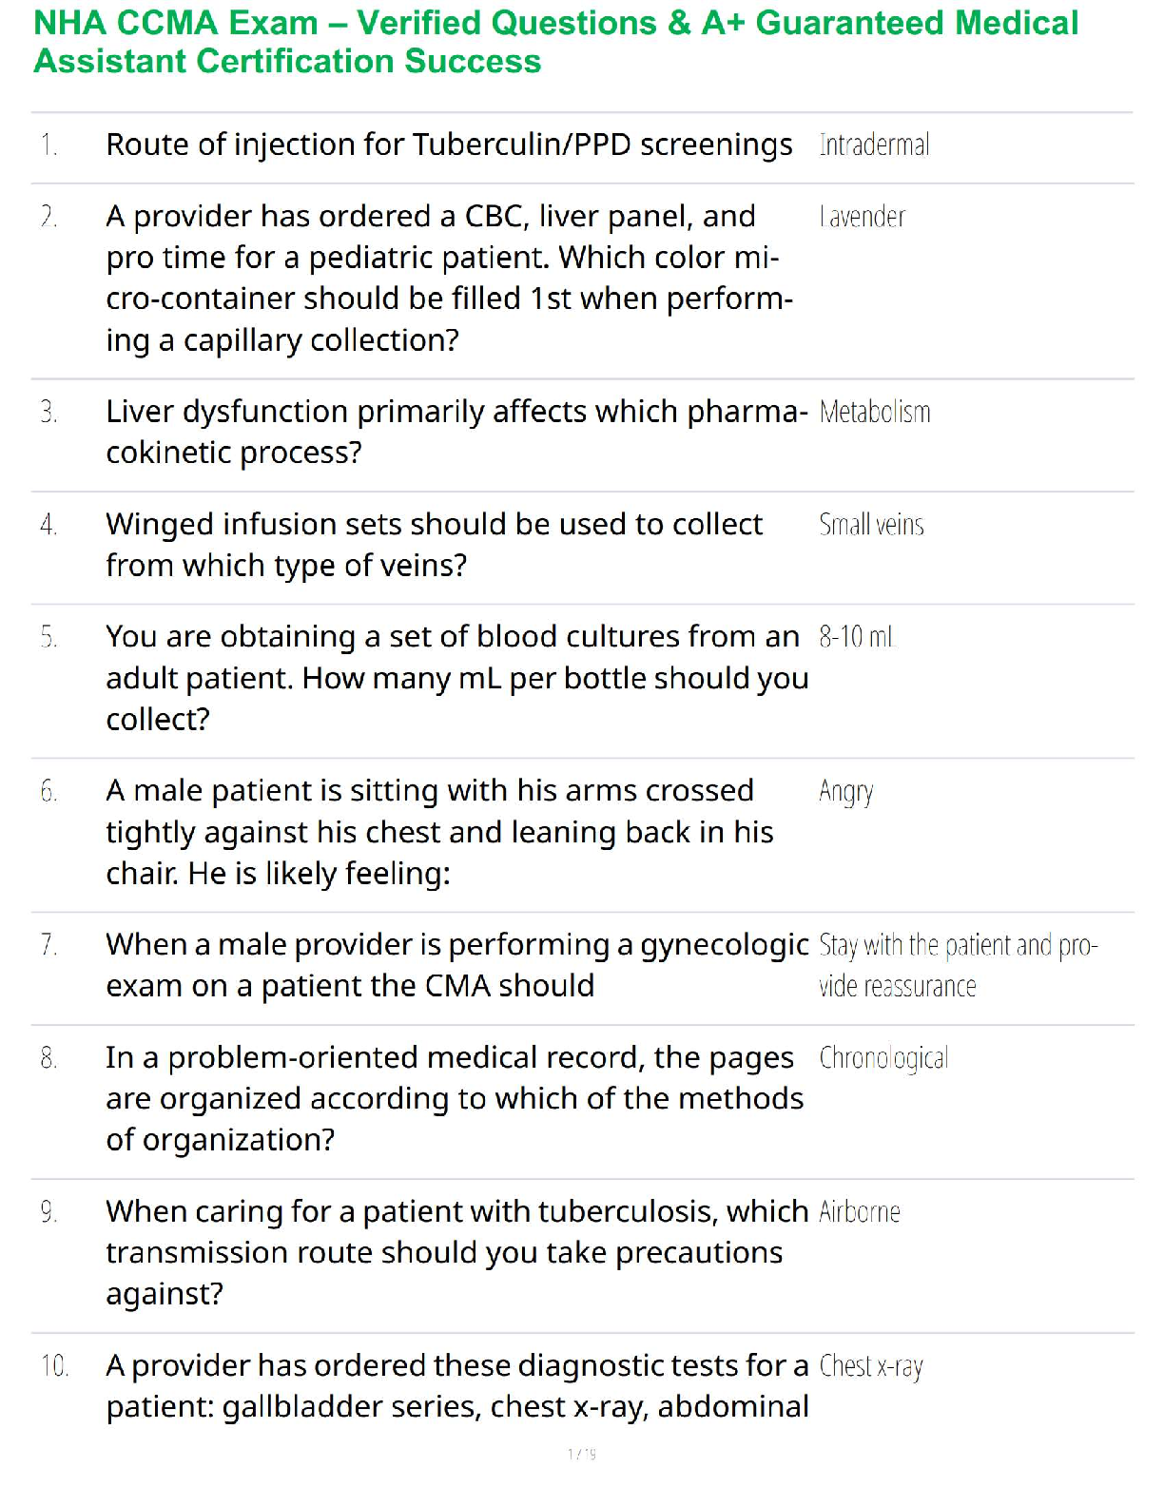
Task: Select the answer "Intradermal"
Action: point(874,145)
